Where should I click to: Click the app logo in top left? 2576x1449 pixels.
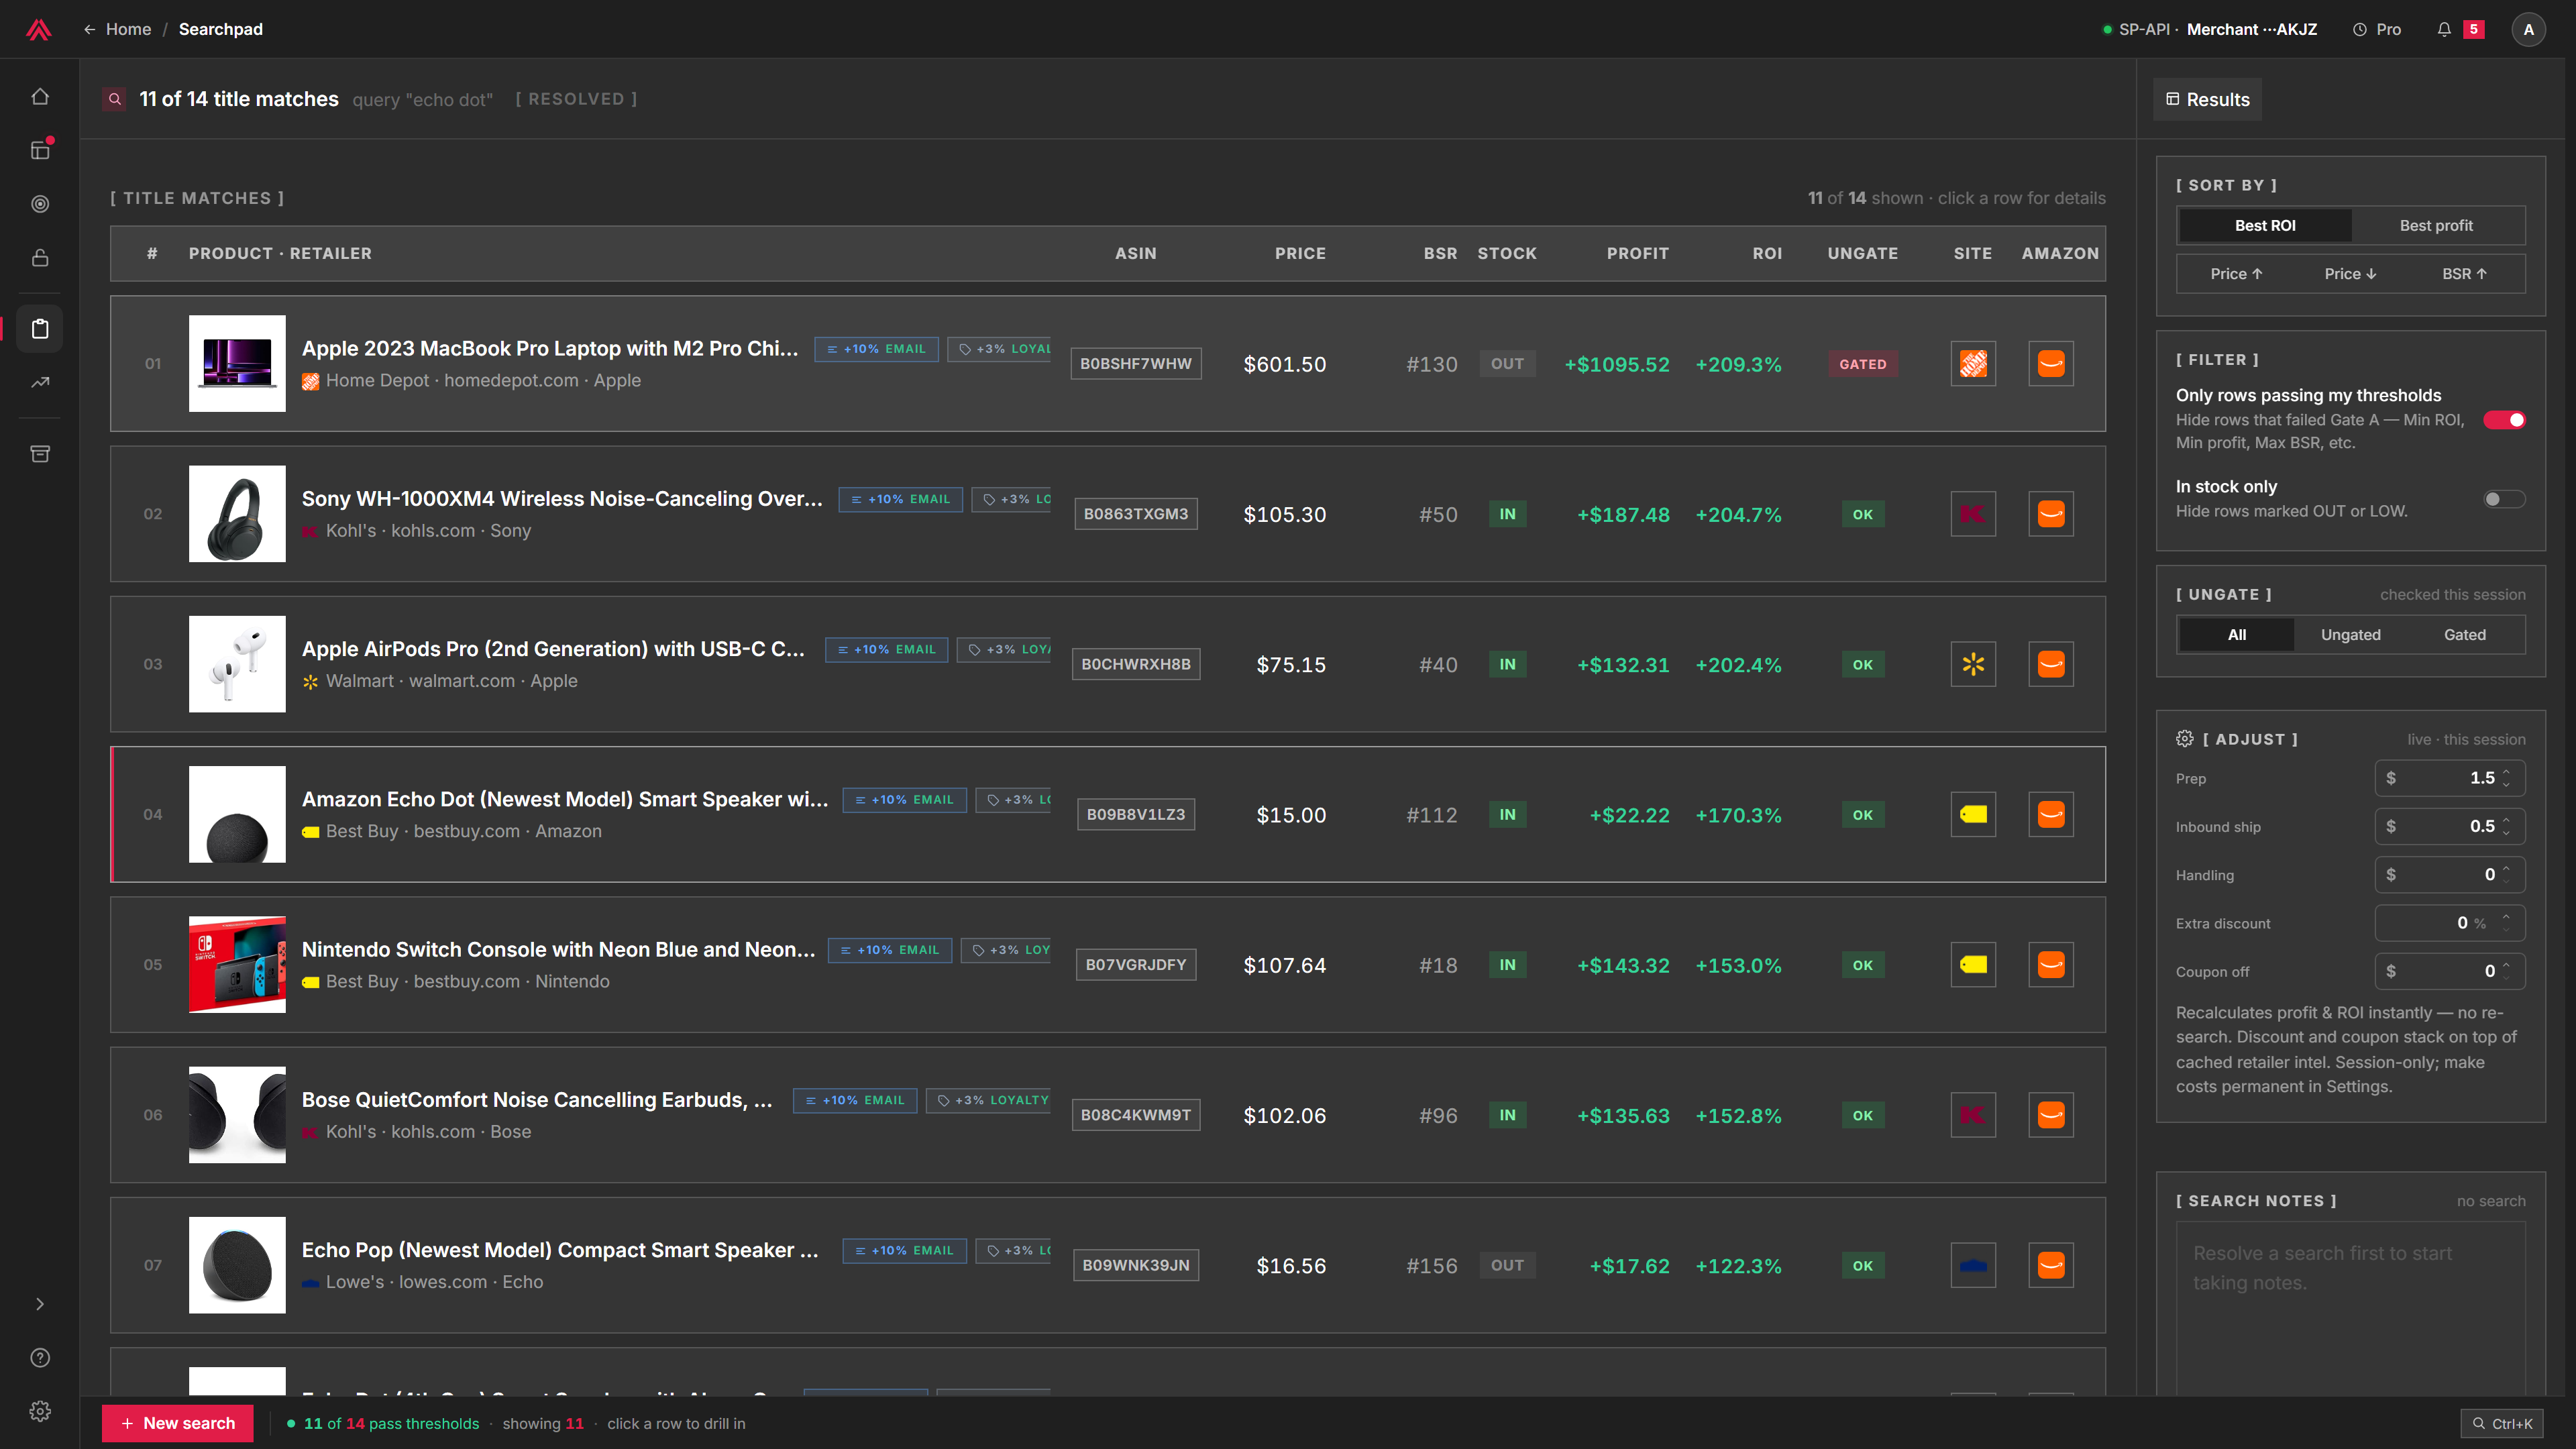pyautogui.click(x=39, y=29)
